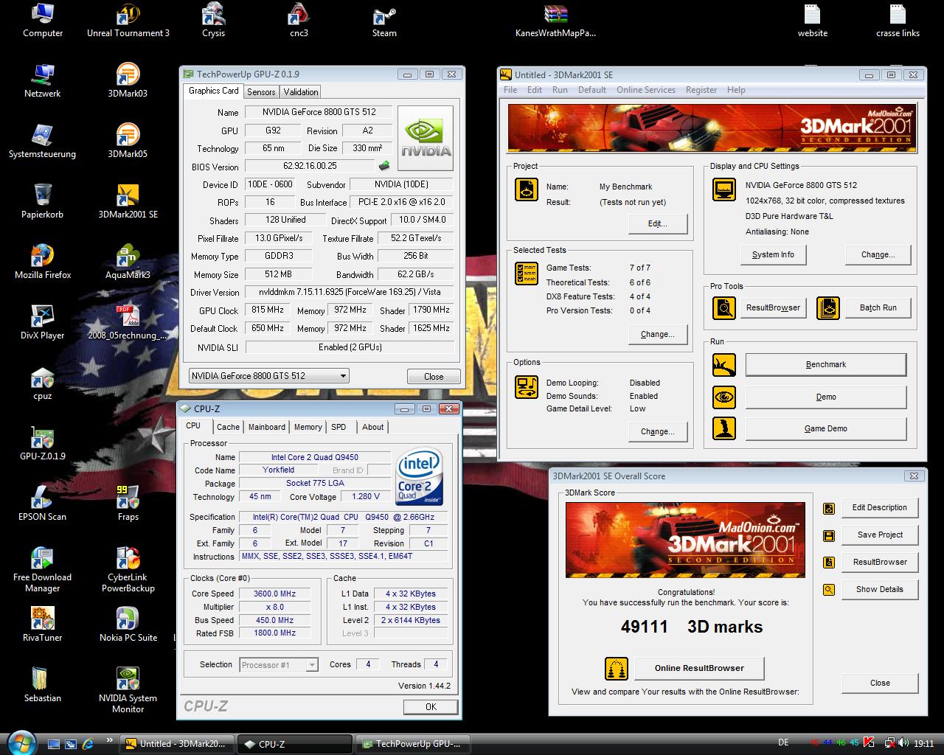This screenshot has height=755, width=944.
Task: Switch to the Validation tab in GPU-Z
Action: 301,92
